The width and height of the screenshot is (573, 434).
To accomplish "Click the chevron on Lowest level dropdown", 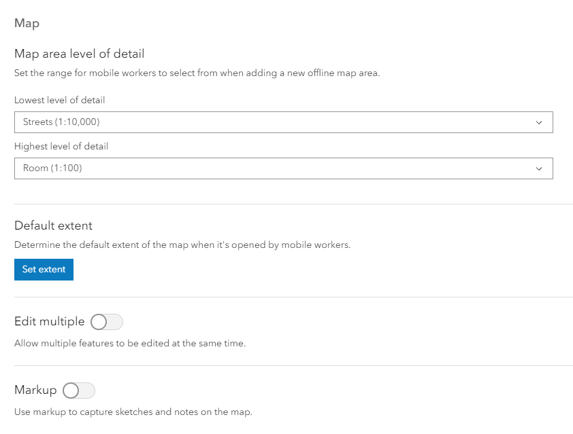I will point(539,122).
